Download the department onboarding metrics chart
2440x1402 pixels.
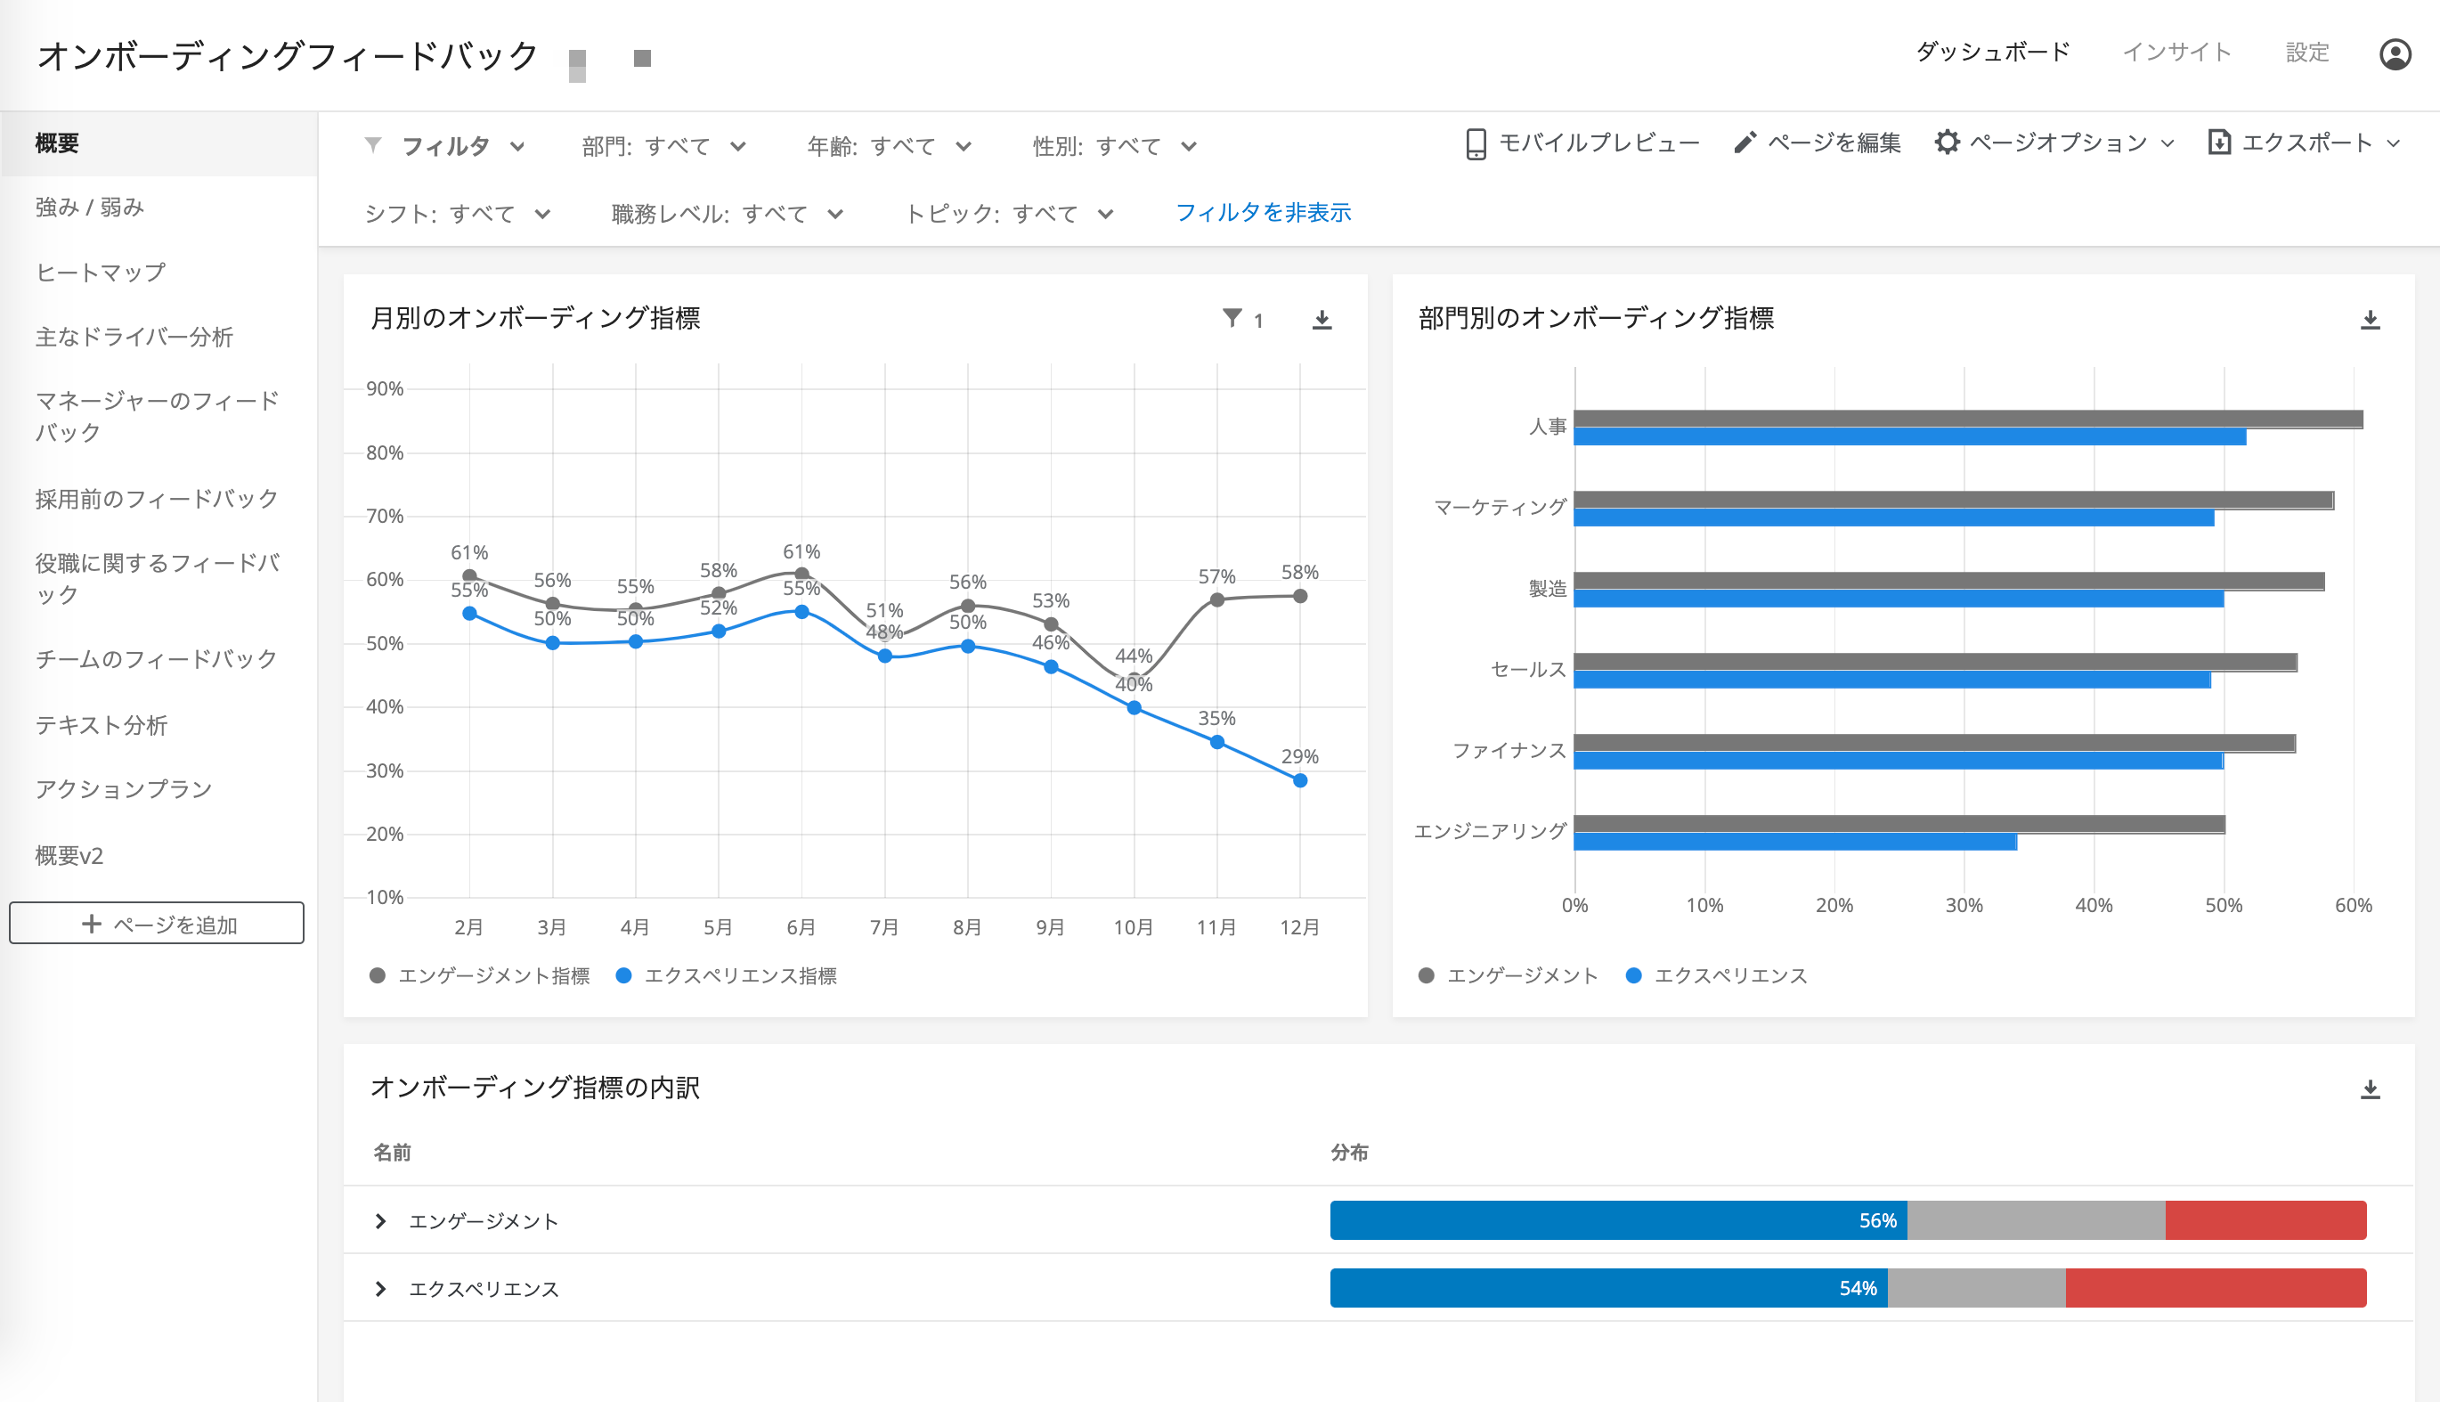point(2370,320)
